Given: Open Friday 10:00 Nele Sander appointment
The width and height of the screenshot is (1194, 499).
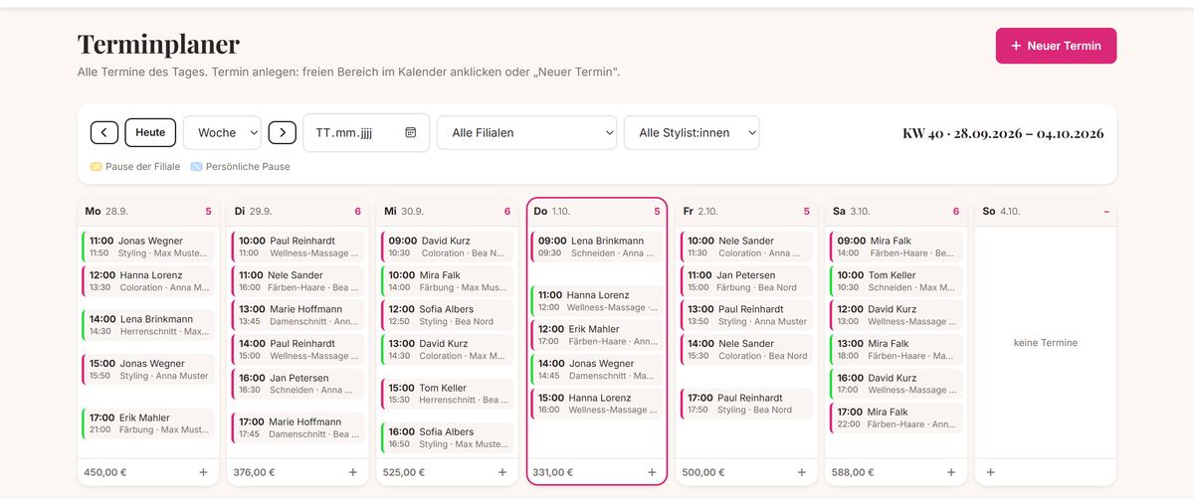Looking at the screenshot, I should click(746, 247).
